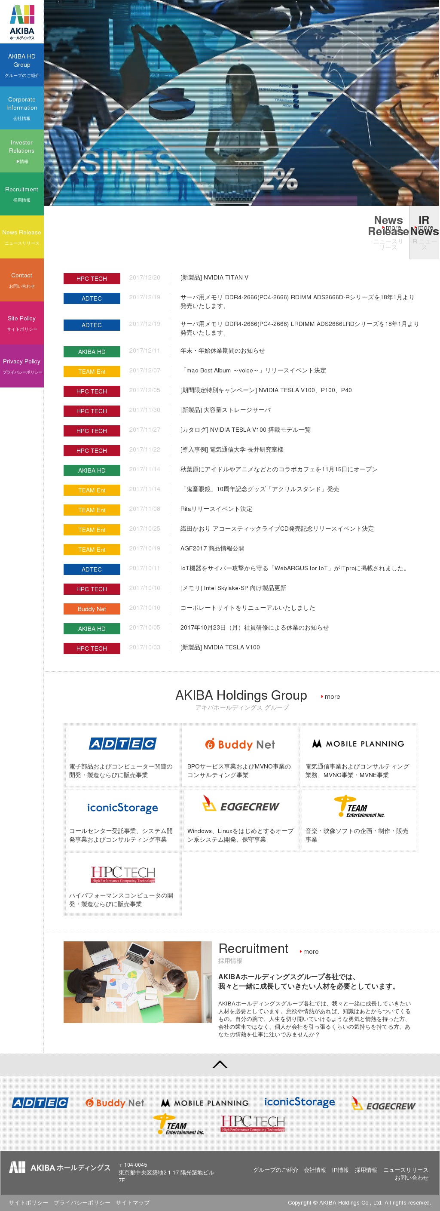The image size is (440, 1211).
Task: Open Intel Skylake-SP memory update news
Action: click(233, 587)
